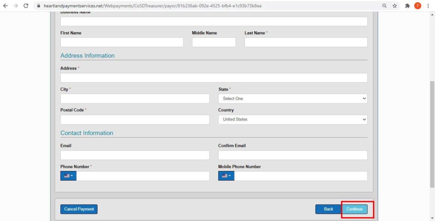
Task: Click the zoom magnifier icon in address bar
Action: (x=384, y=6)
